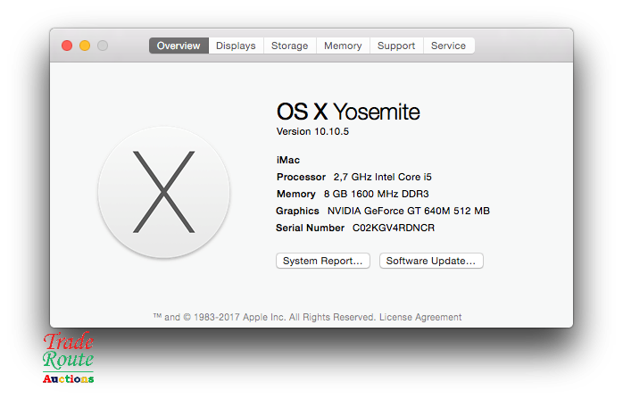Click the OS X Yosemite X logo
Screen dimensions: 623x399
pyautogui.click(x=164, y=192)
